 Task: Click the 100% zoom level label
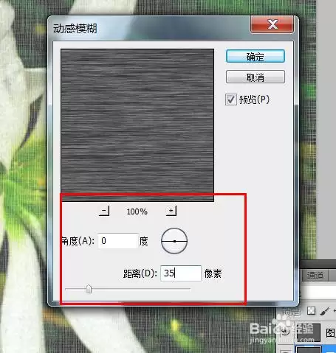(x=137, y=212)
